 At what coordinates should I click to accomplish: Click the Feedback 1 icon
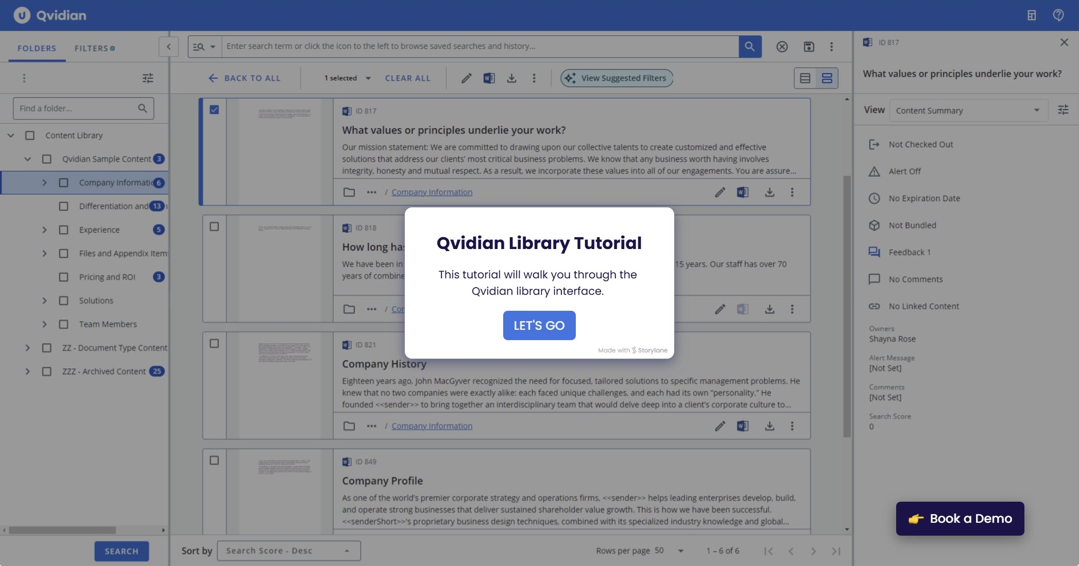(874, 252)
